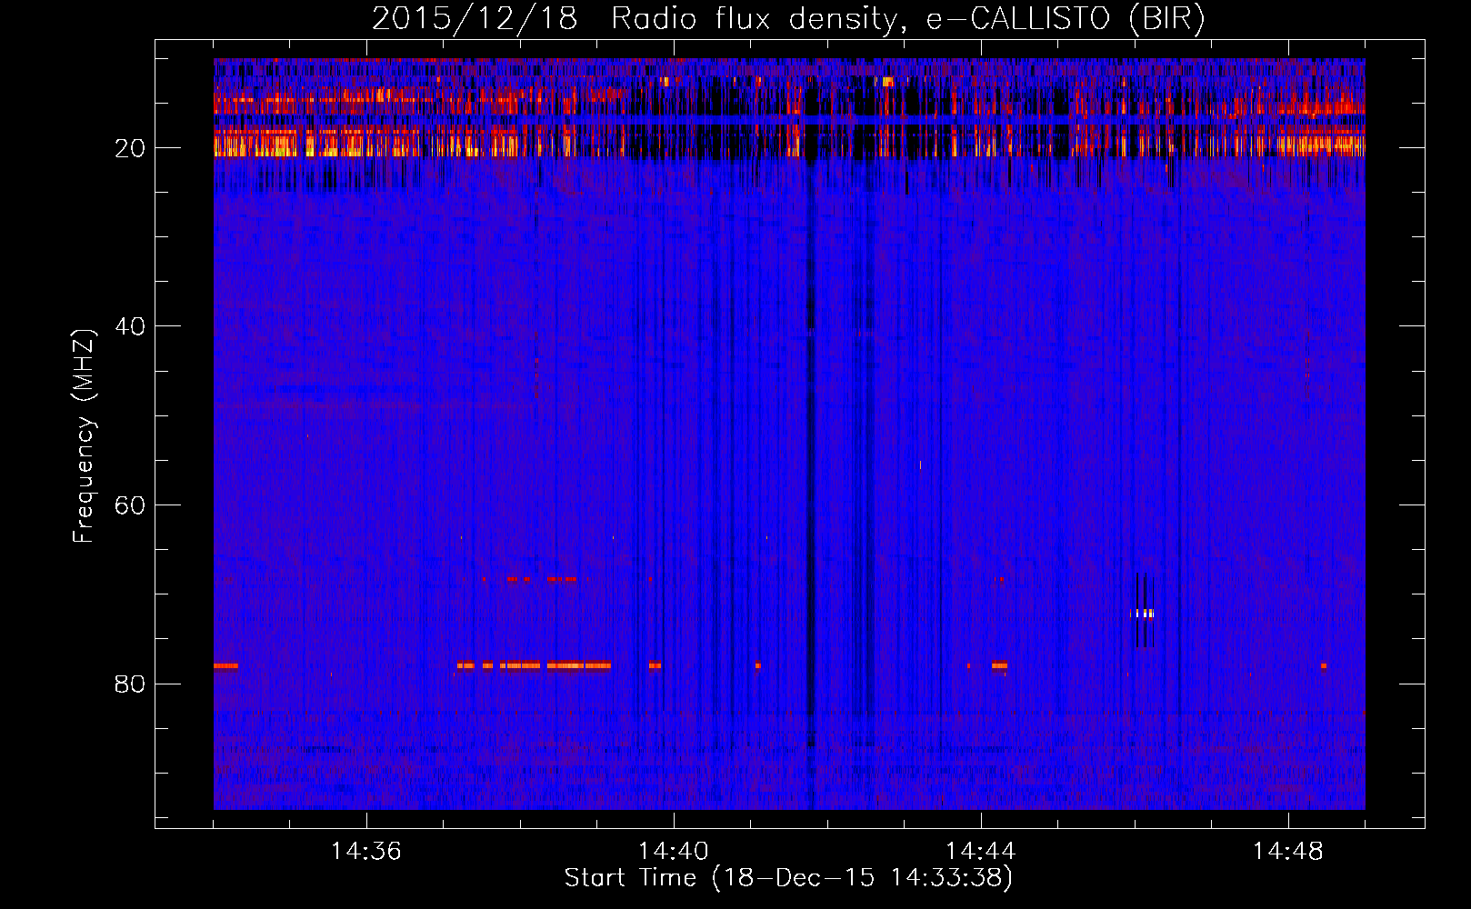
Task: Click the 14:48 time tick label
Action: tap(1288, 852)
